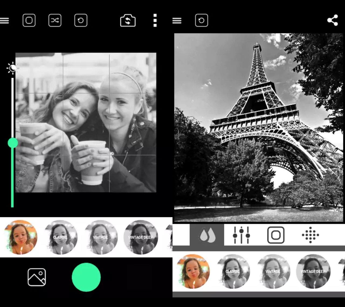The height and width of the screenshot is (307, 345).
Task: Click the brightness slider handle
Action: coord(13,143)
